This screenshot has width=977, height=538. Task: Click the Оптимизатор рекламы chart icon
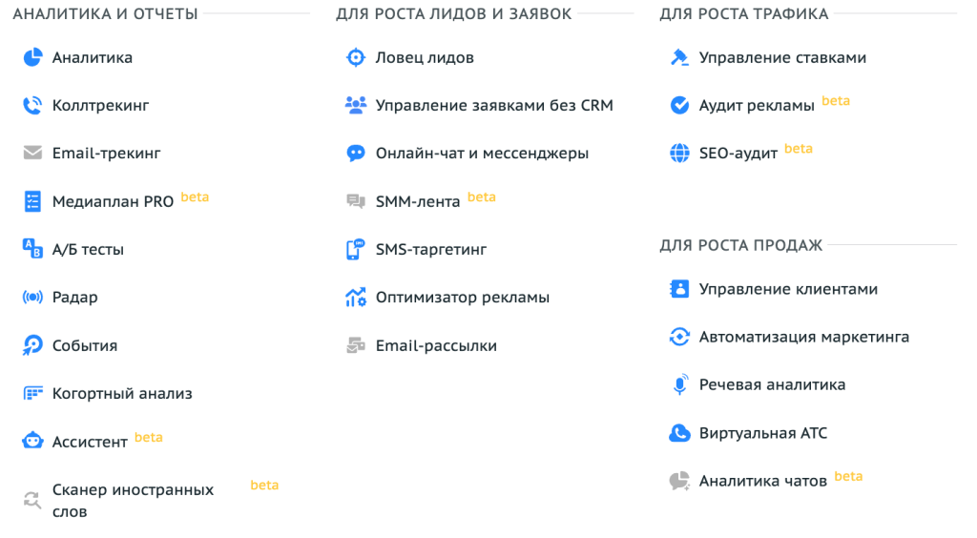(x=356, y=297)
